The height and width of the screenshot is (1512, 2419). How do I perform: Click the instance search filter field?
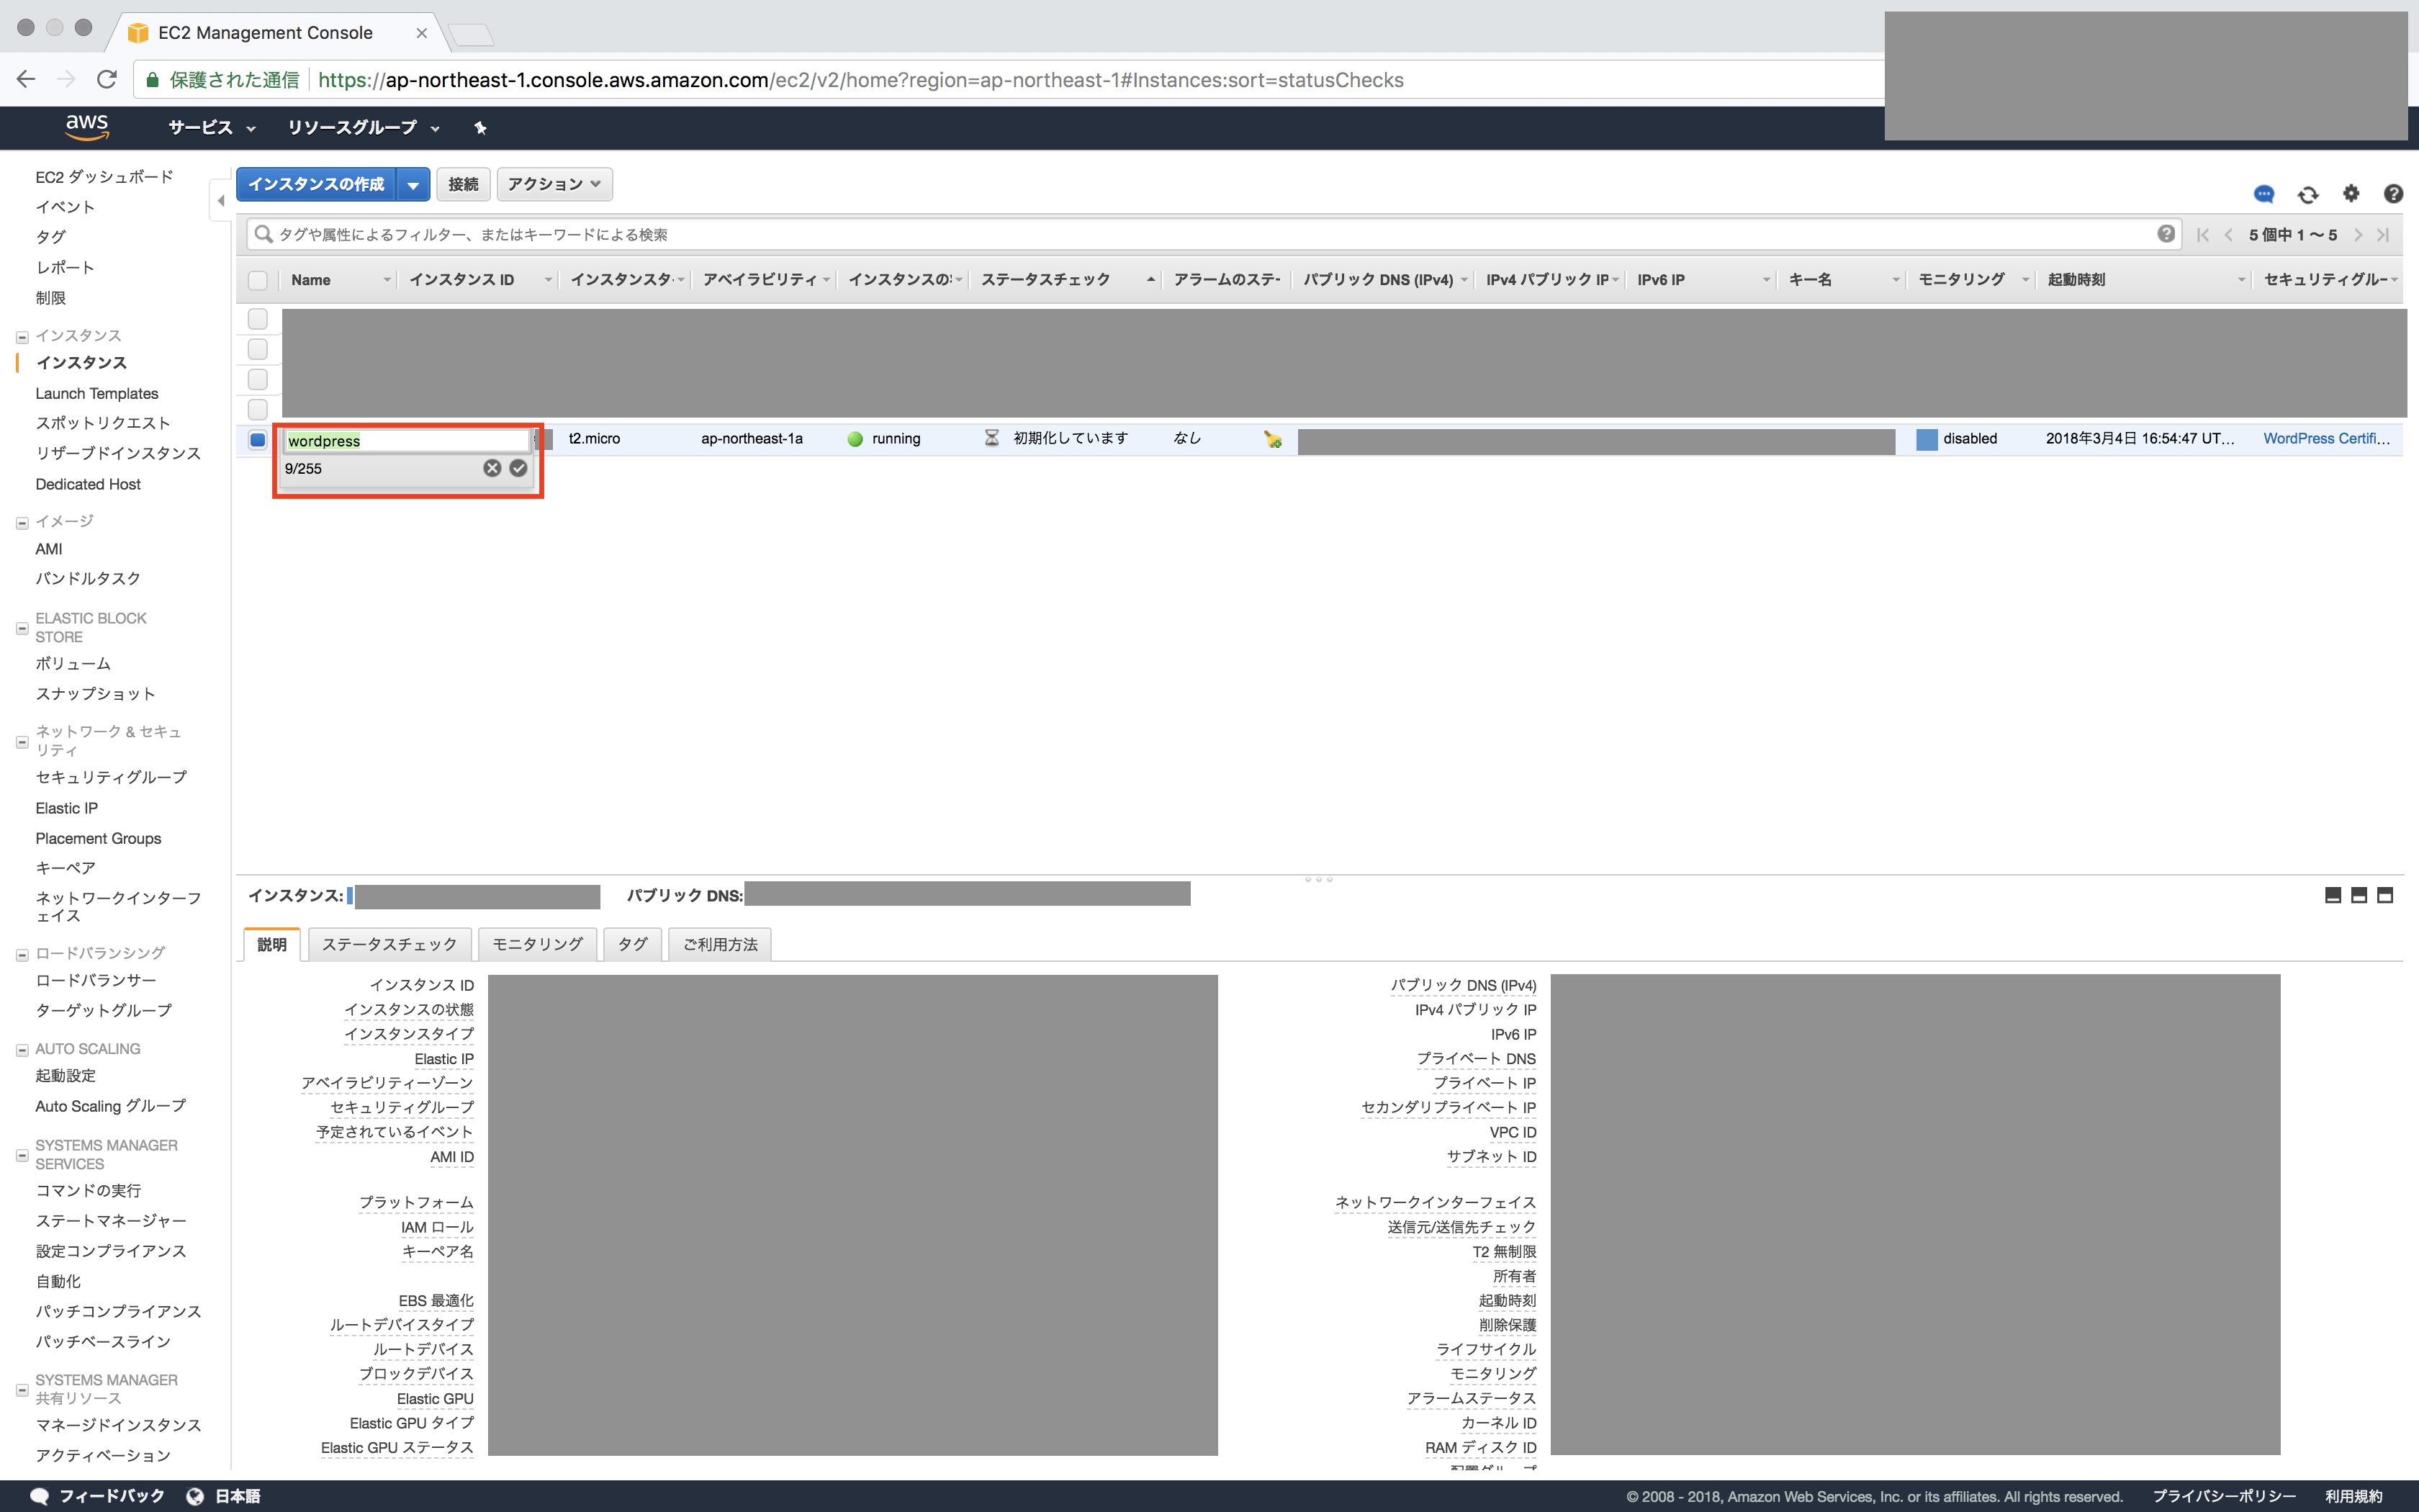pos(1214,235)
